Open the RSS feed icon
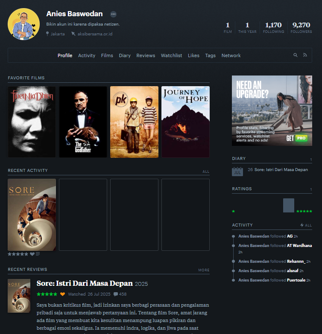Screen dimensions: 322x334 click(x=305, y=55)
